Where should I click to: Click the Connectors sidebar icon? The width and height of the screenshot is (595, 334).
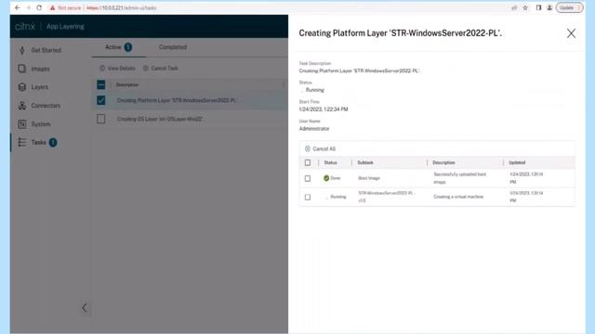click(22, 106)
